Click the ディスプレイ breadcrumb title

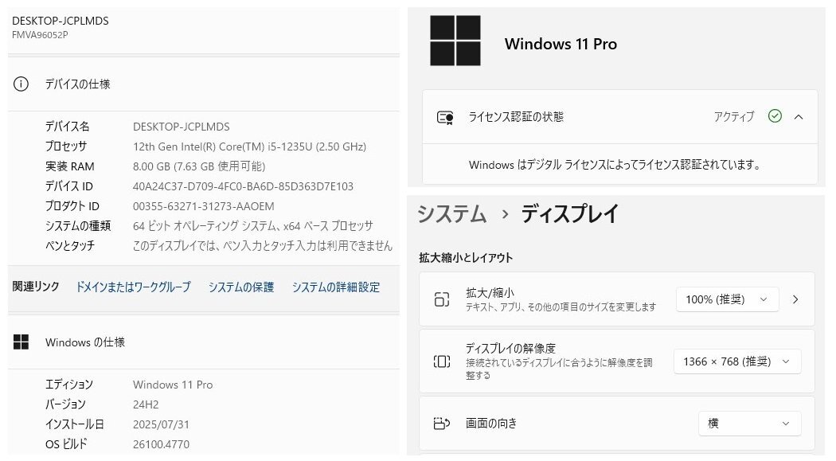coord(570,214)
